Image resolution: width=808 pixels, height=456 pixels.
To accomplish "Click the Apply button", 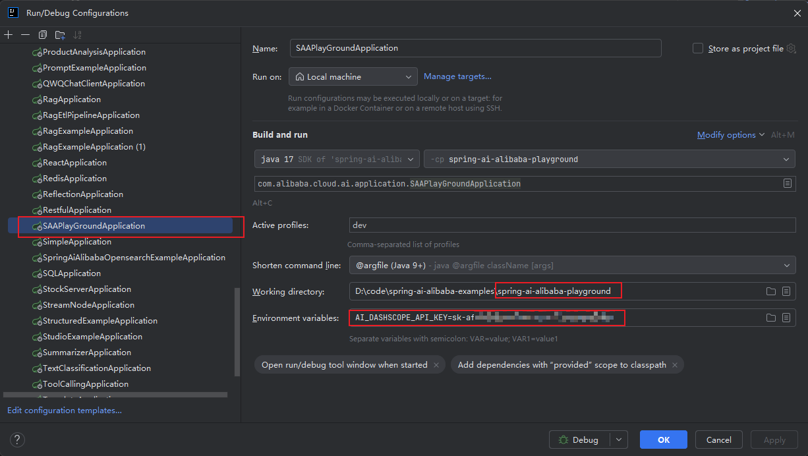I will (774, 440).
